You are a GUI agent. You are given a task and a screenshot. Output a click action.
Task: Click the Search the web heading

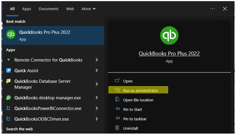coord(19,129)
